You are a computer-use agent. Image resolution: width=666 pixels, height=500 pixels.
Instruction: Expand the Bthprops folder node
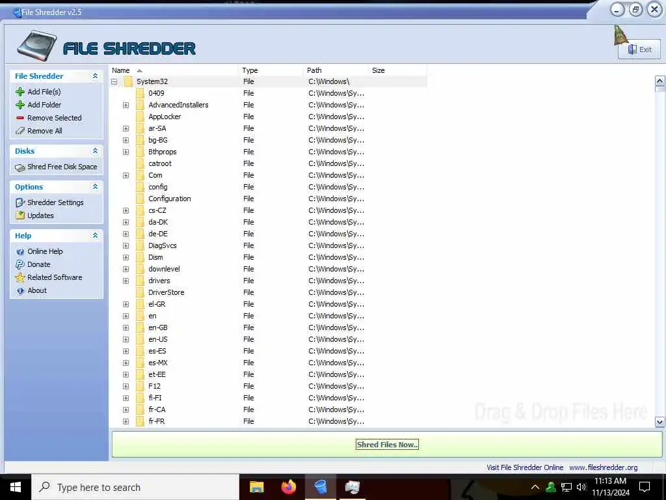pos(126,152)
